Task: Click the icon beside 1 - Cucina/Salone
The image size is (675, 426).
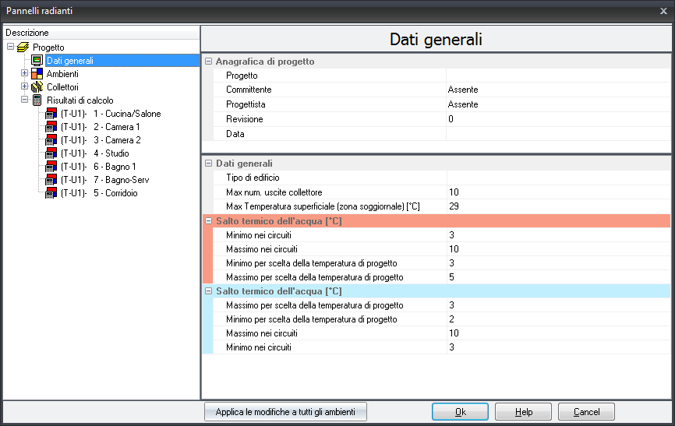Action: click(51, 114)
